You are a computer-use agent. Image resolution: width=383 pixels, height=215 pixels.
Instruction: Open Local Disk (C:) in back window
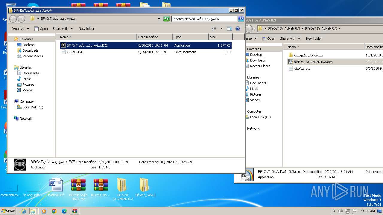tap(260, 117)
